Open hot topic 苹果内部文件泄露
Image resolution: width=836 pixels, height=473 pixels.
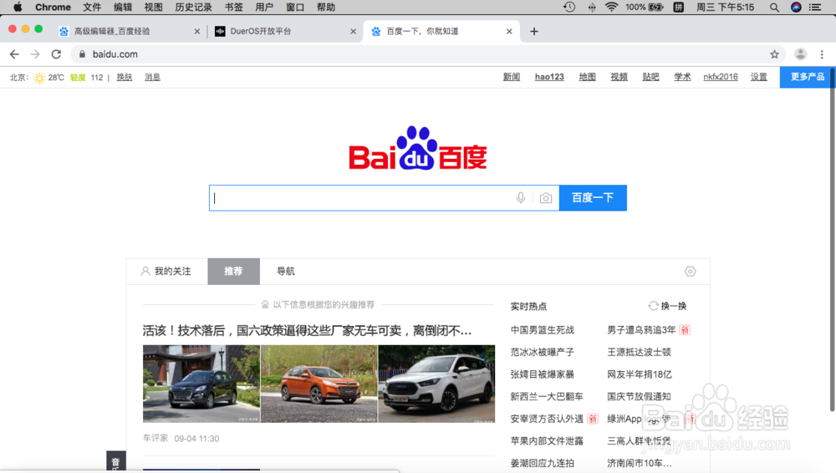[x=547, y=441]
